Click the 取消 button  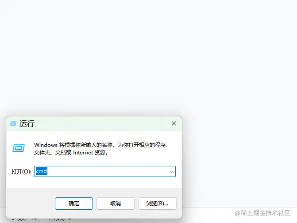click(x=116, y=204)
